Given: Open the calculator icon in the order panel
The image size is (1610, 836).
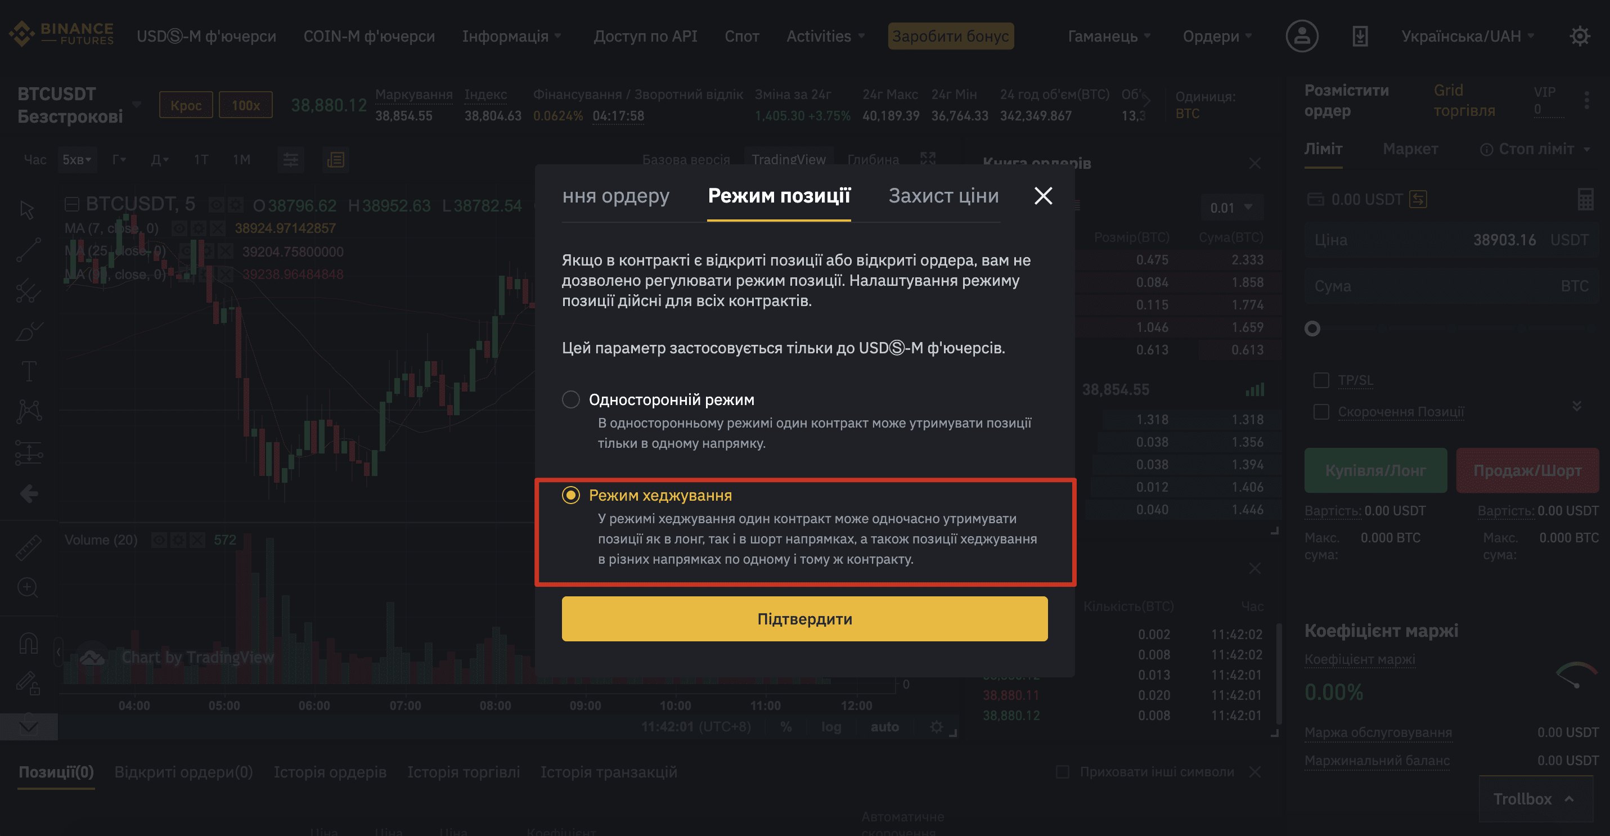Looking at the screenshot, I should pyautogui.click(x=1585, y=199).
